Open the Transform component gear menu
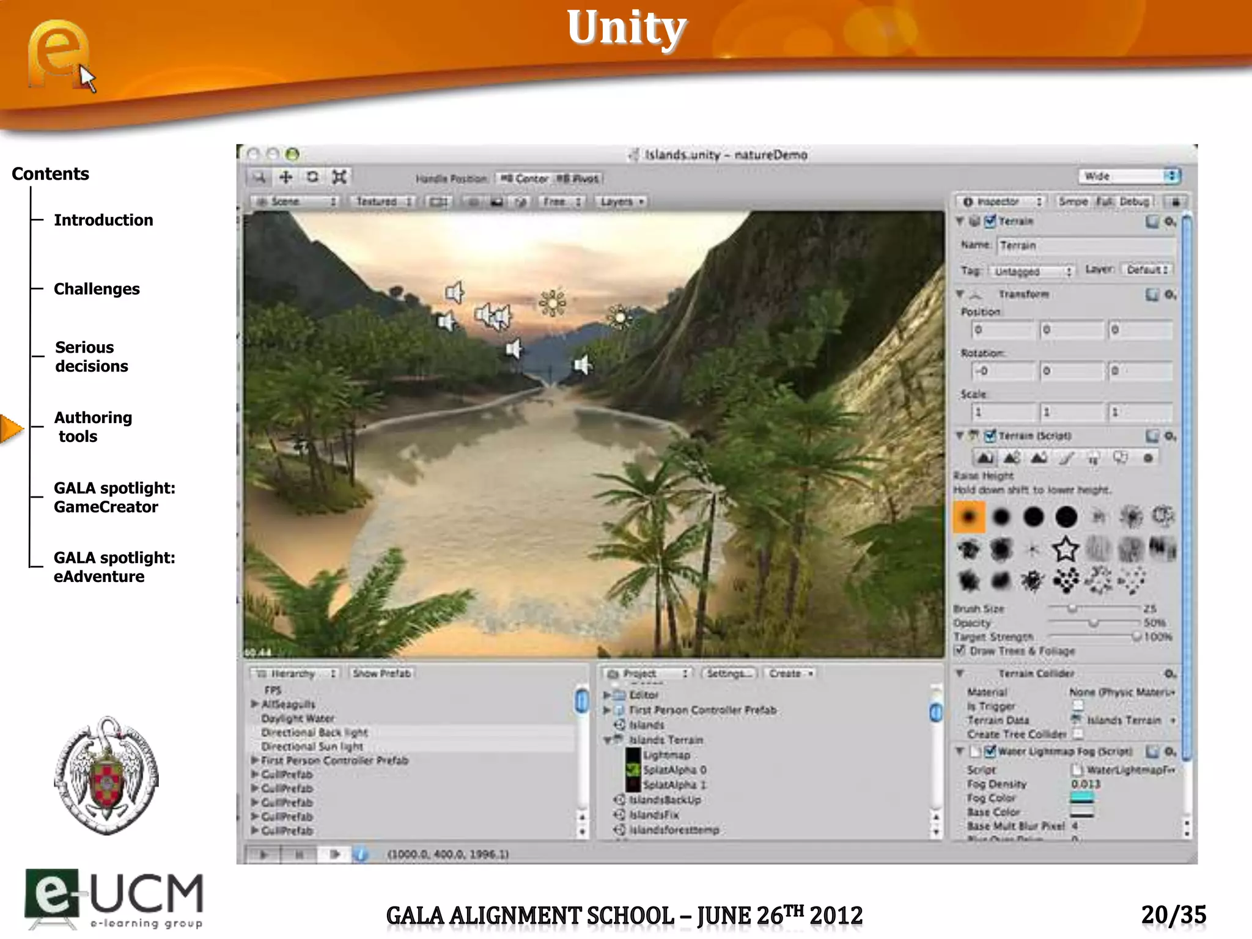 click(1170, 295)
